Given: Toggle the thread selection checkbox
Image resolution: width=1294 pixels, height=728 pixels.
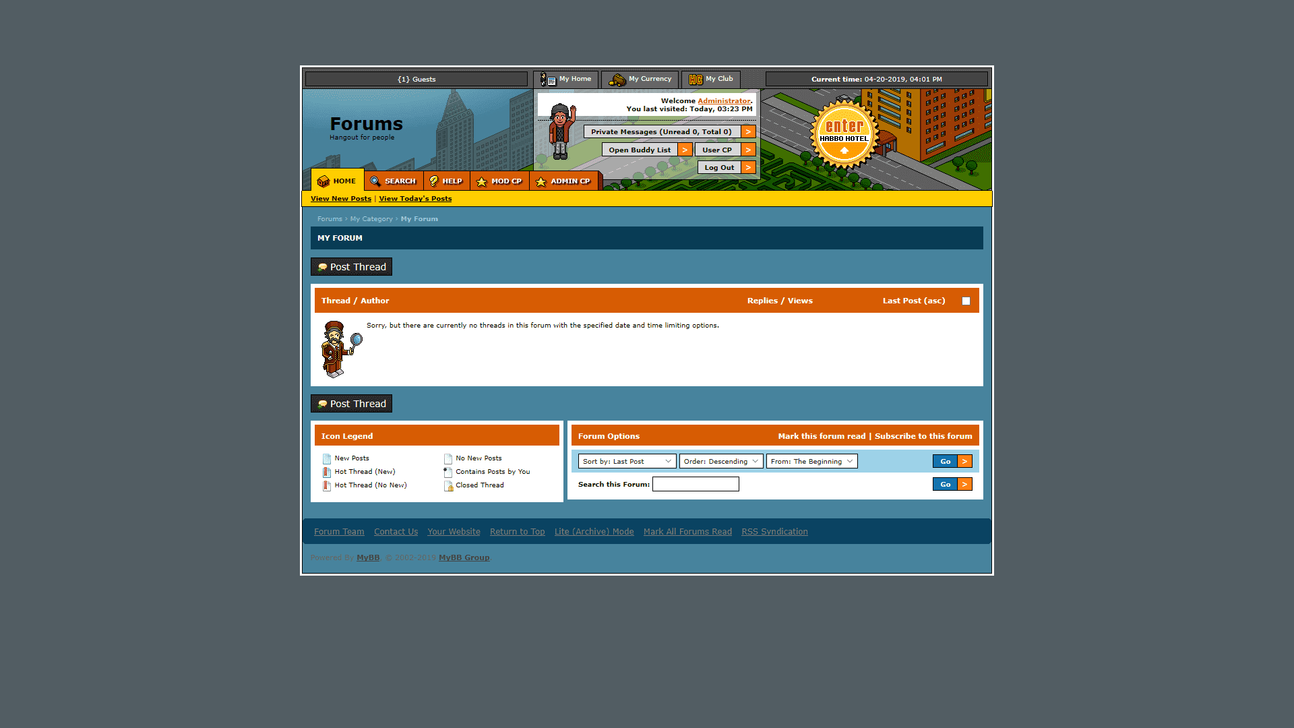Looking at the screenshot, I should click(966, 301).
